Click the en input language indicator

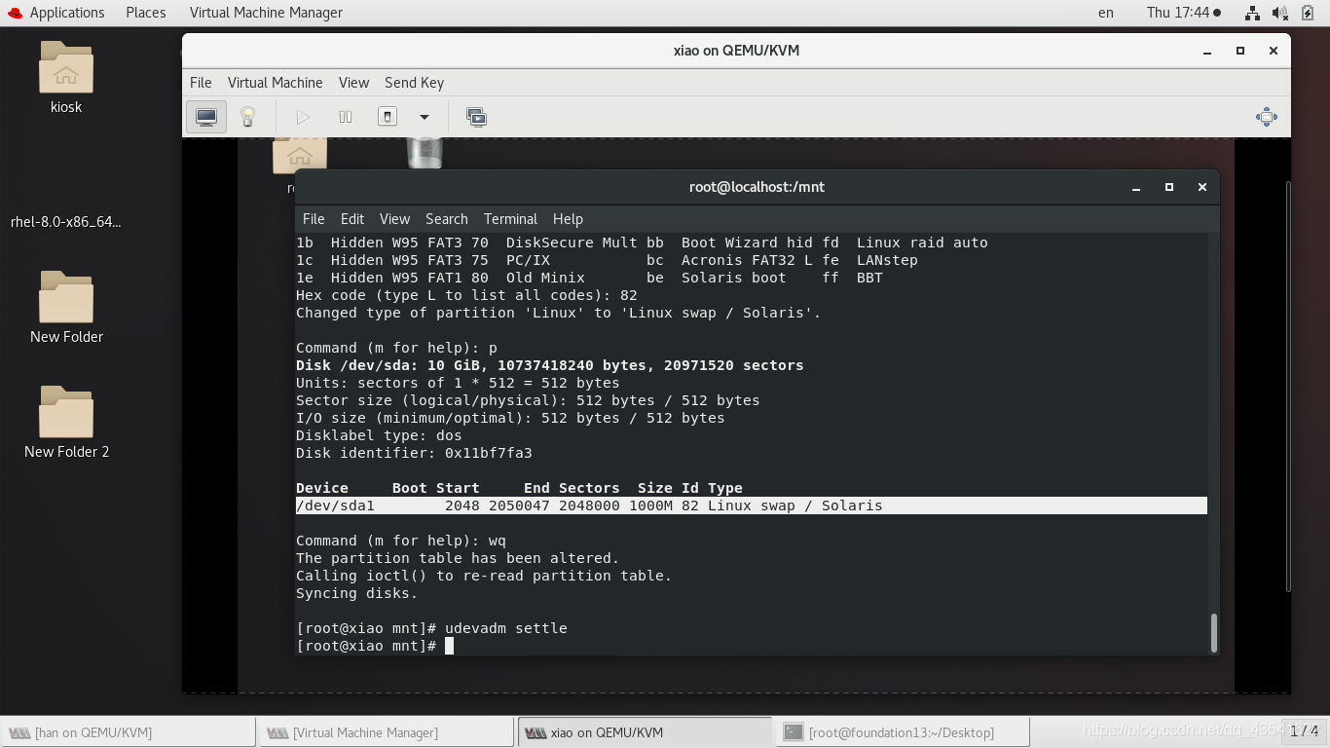tap(1106, 13)
